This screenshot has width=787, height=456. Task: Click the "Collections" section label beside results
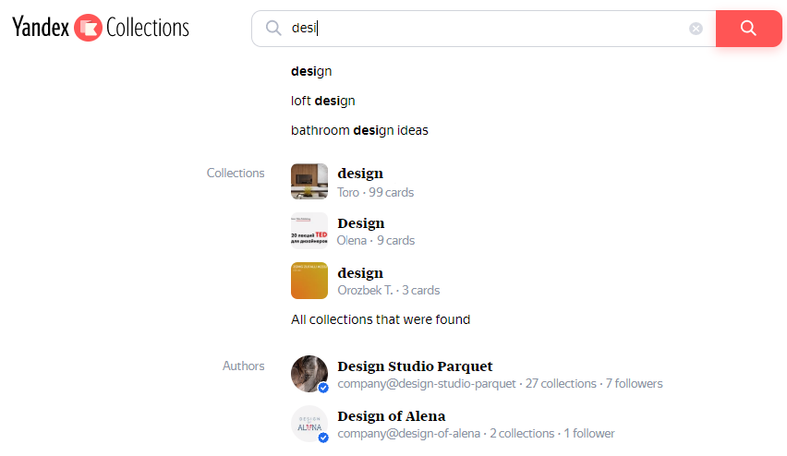[x=236, y=173]
